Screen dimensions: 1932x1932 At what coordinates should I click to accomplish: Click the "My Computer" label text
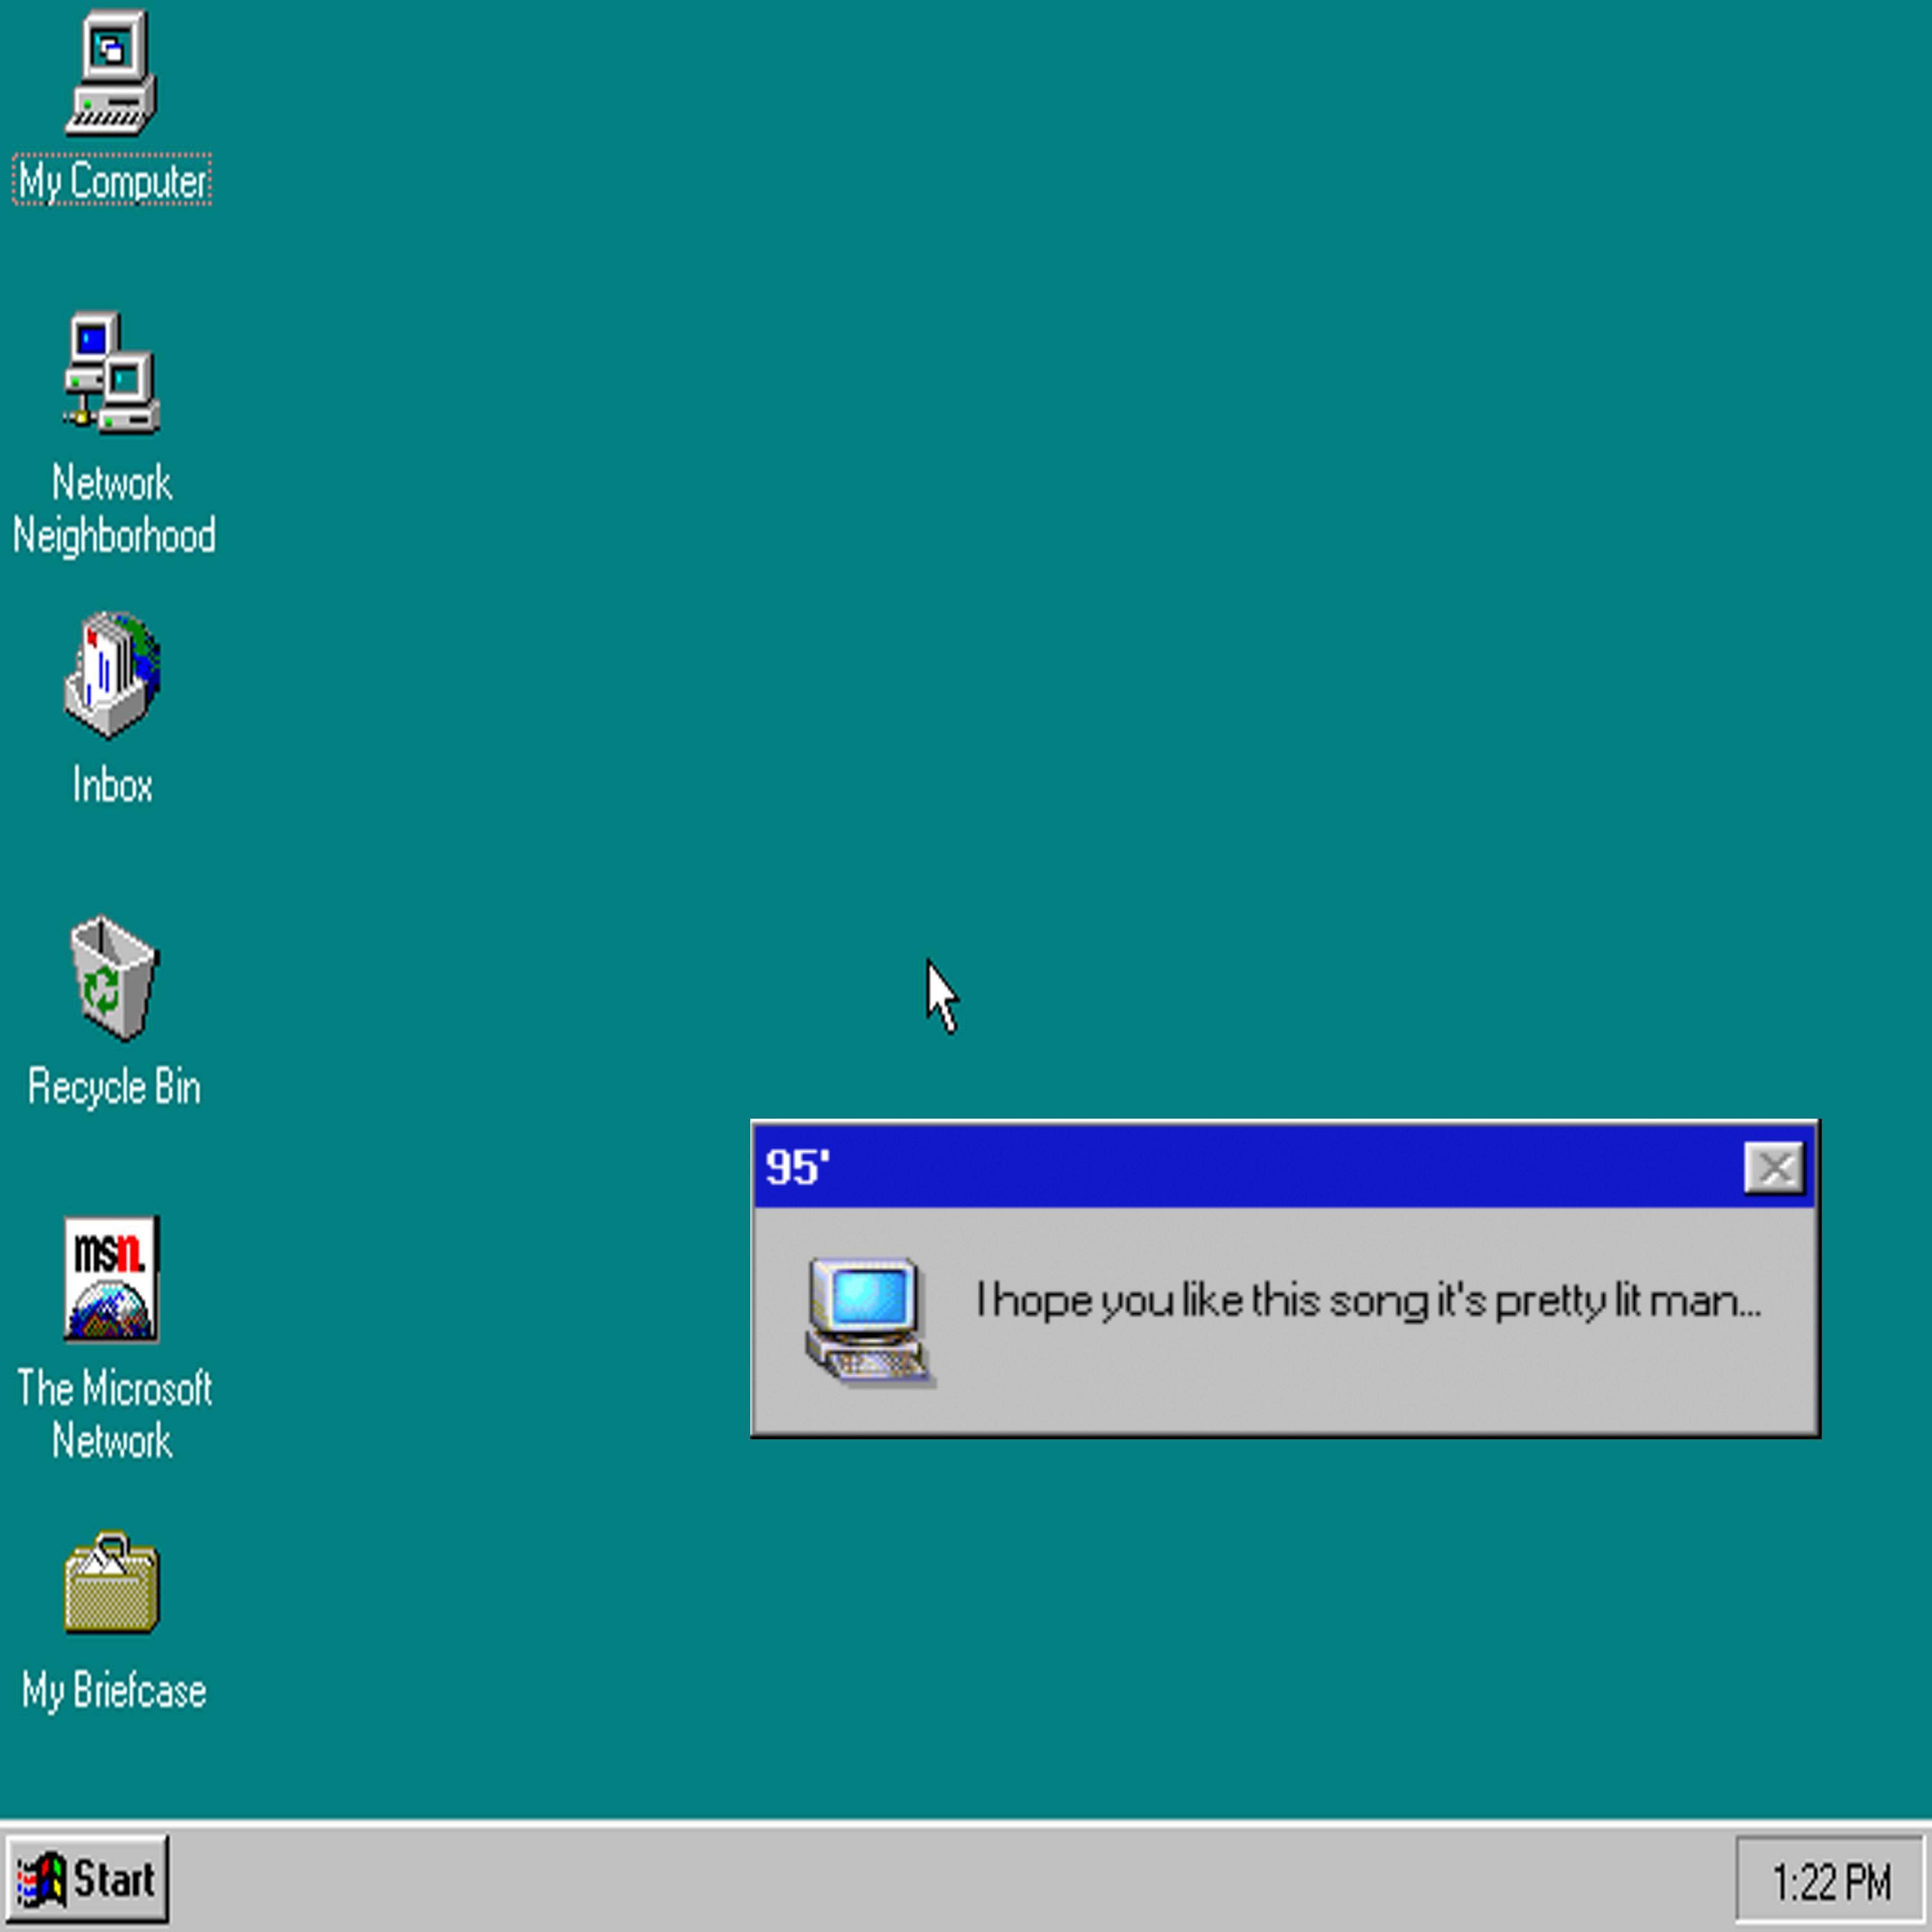[x=112, y=181]
